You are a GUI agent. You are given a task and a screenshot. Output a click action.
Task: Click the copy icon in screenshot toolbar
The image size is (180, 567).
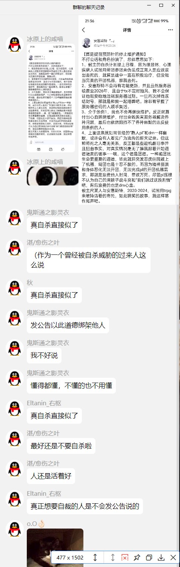pos(149,557)
